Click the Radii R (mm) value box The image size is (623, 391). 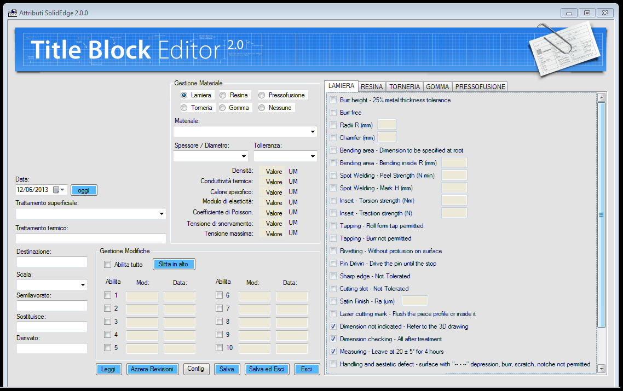(387, 125)
